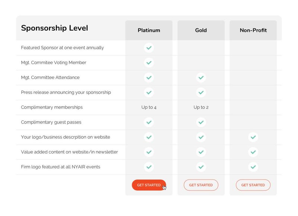This screenshot has height=216, width=298.
Task: Click the Gold GET STARTED button
Action: click(201, 185)
